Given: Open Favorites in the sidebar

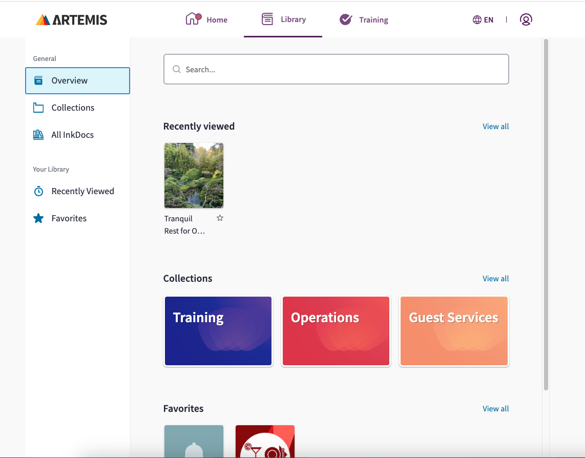Looking at the screenshot, I should [x=77, y=218].
